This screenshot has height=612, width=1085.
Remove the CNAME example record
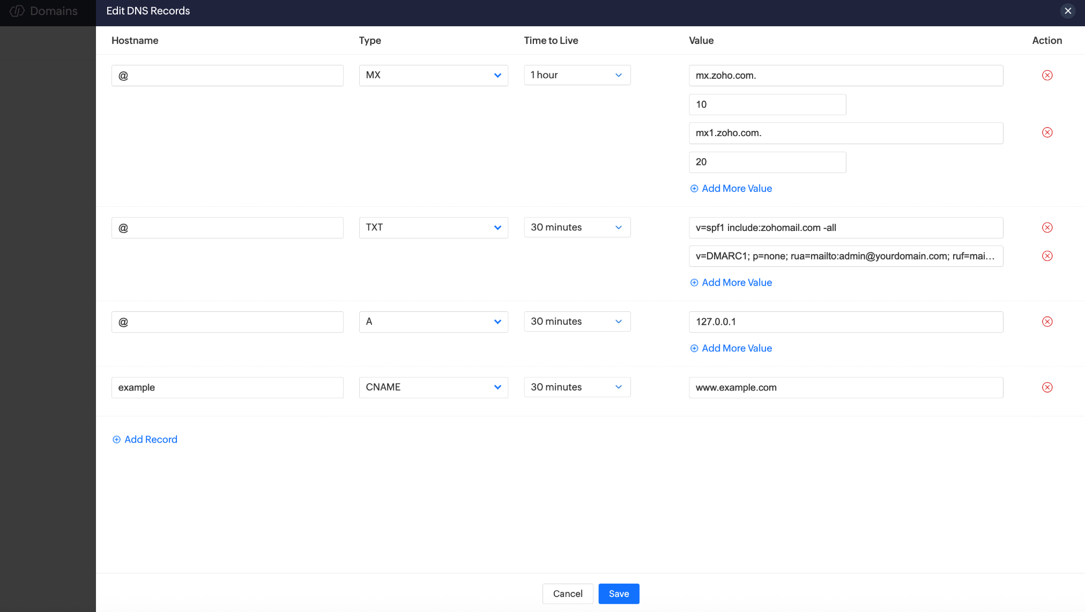coord(1047,387)
